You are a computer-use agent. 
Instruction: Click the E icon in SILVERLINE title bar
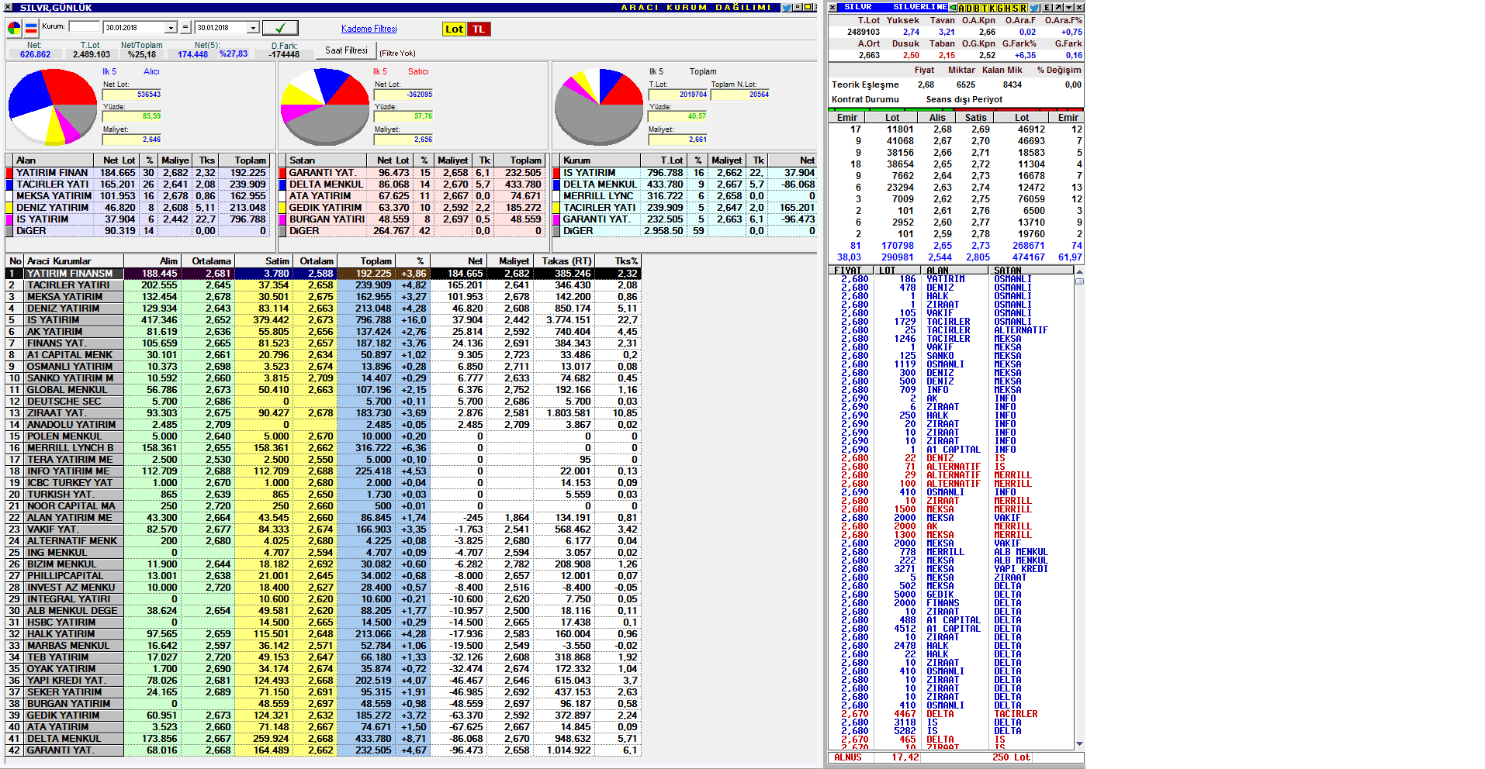pyautogui.click(x=1047, y=7)
